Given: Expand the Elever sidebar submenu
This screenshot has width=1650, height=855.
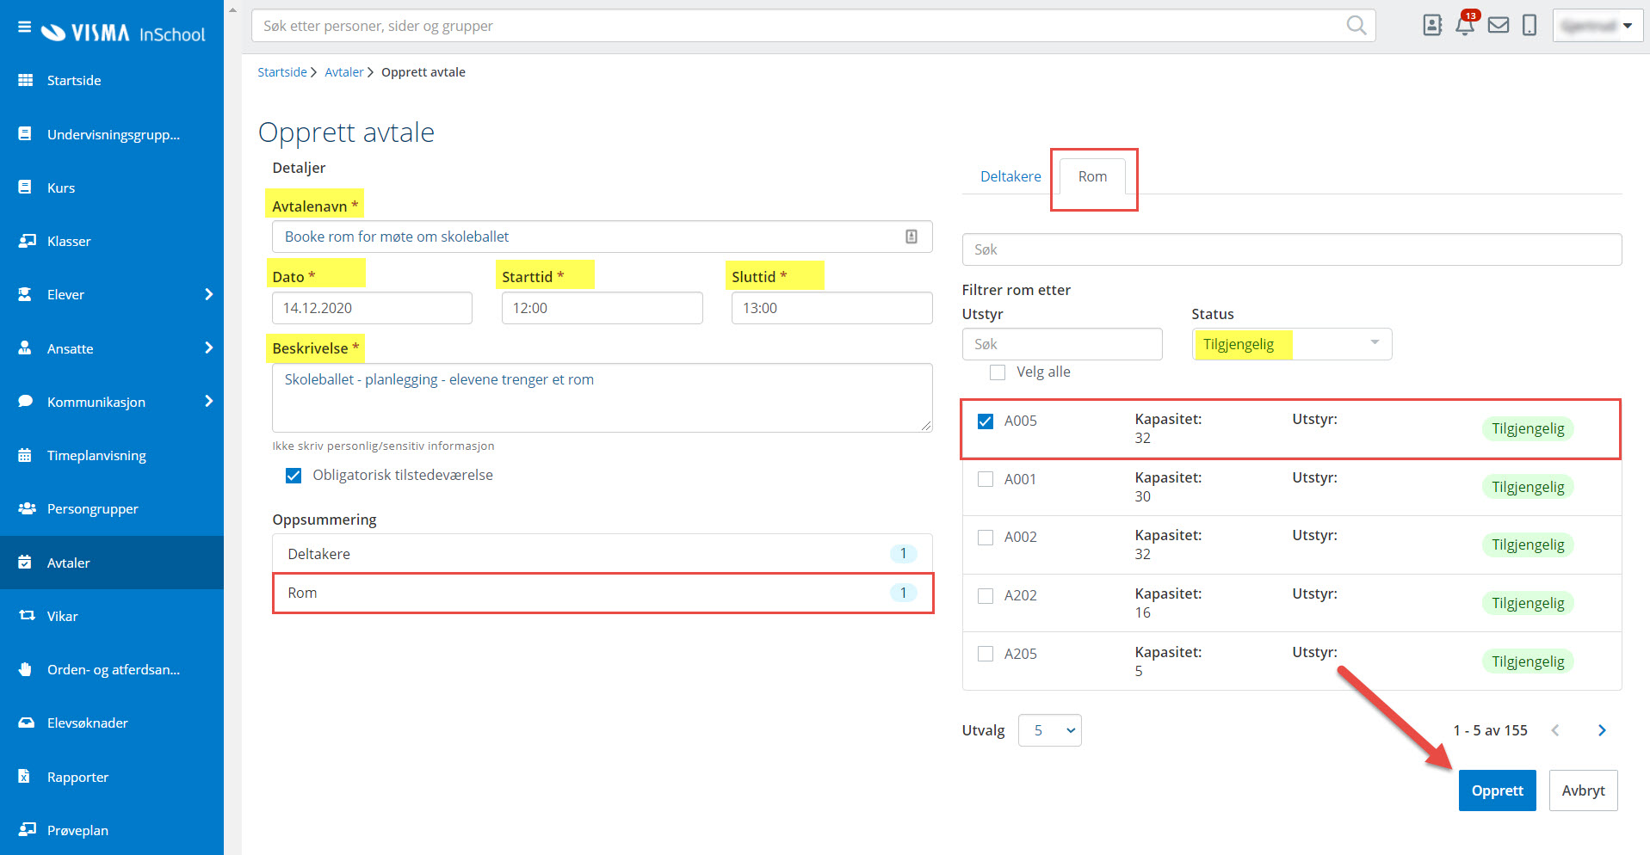Looking at the screenshot, I should (208, 294).
